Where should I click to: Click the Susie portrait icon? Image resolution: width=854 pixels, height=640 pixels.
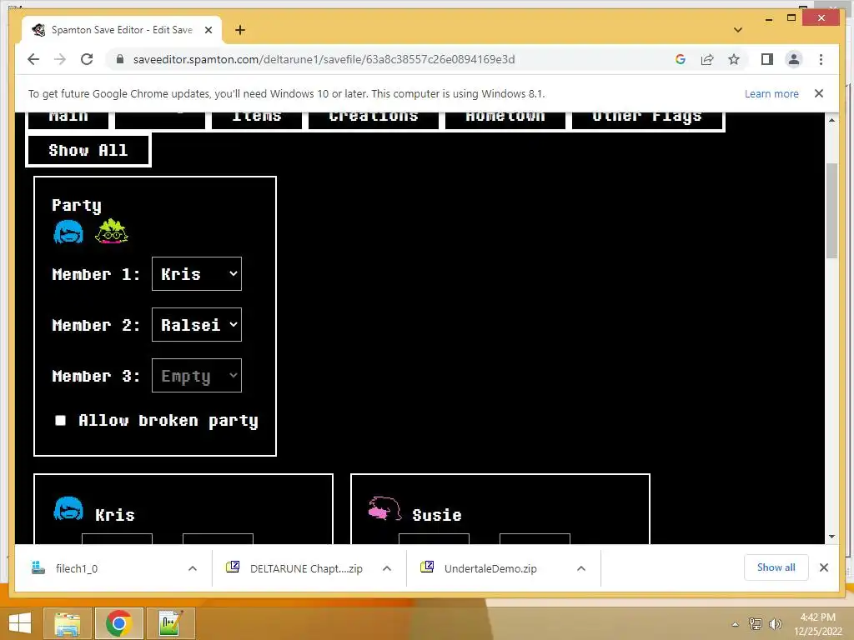[385, 508]
